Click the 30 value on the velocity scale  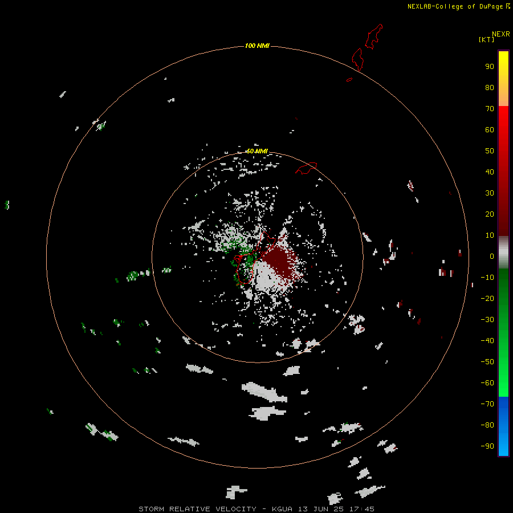point(490,193)
